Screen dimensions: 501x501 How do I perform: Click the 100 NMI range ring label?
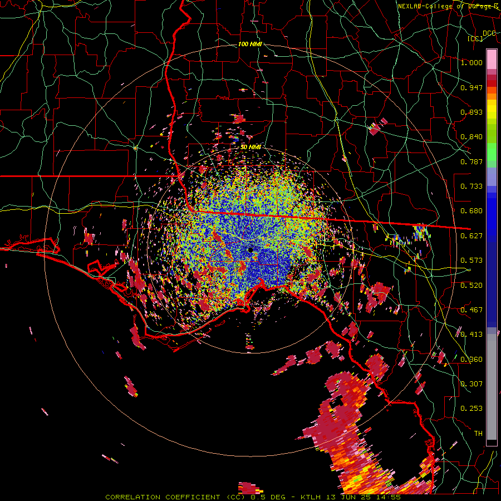click(x=250, y=44)
